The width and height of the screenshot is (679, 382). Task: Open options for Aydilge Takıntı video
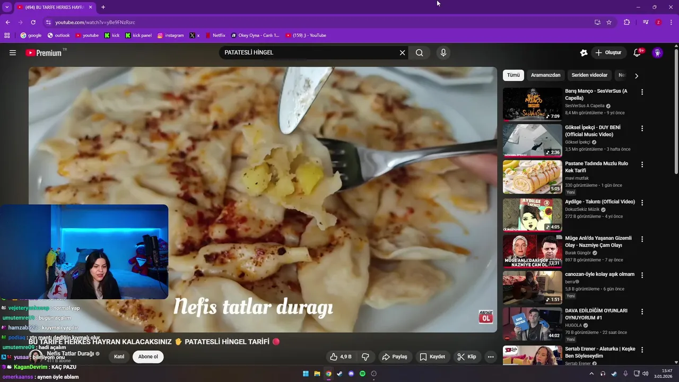(642, 203)
